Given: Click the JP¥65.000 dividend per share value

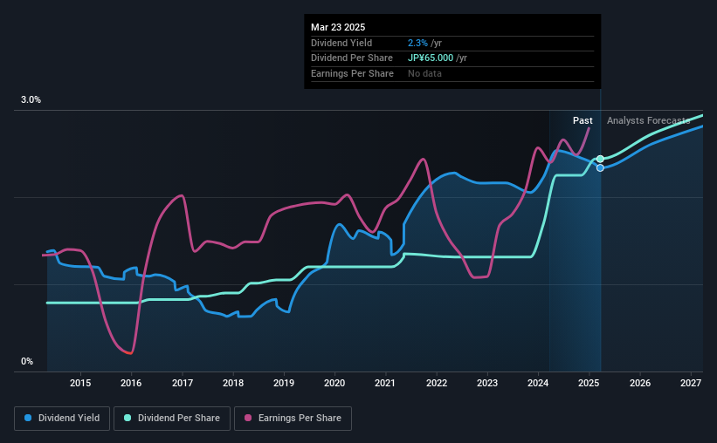Looking at the screenshot, I should click(x=431, y=58).
